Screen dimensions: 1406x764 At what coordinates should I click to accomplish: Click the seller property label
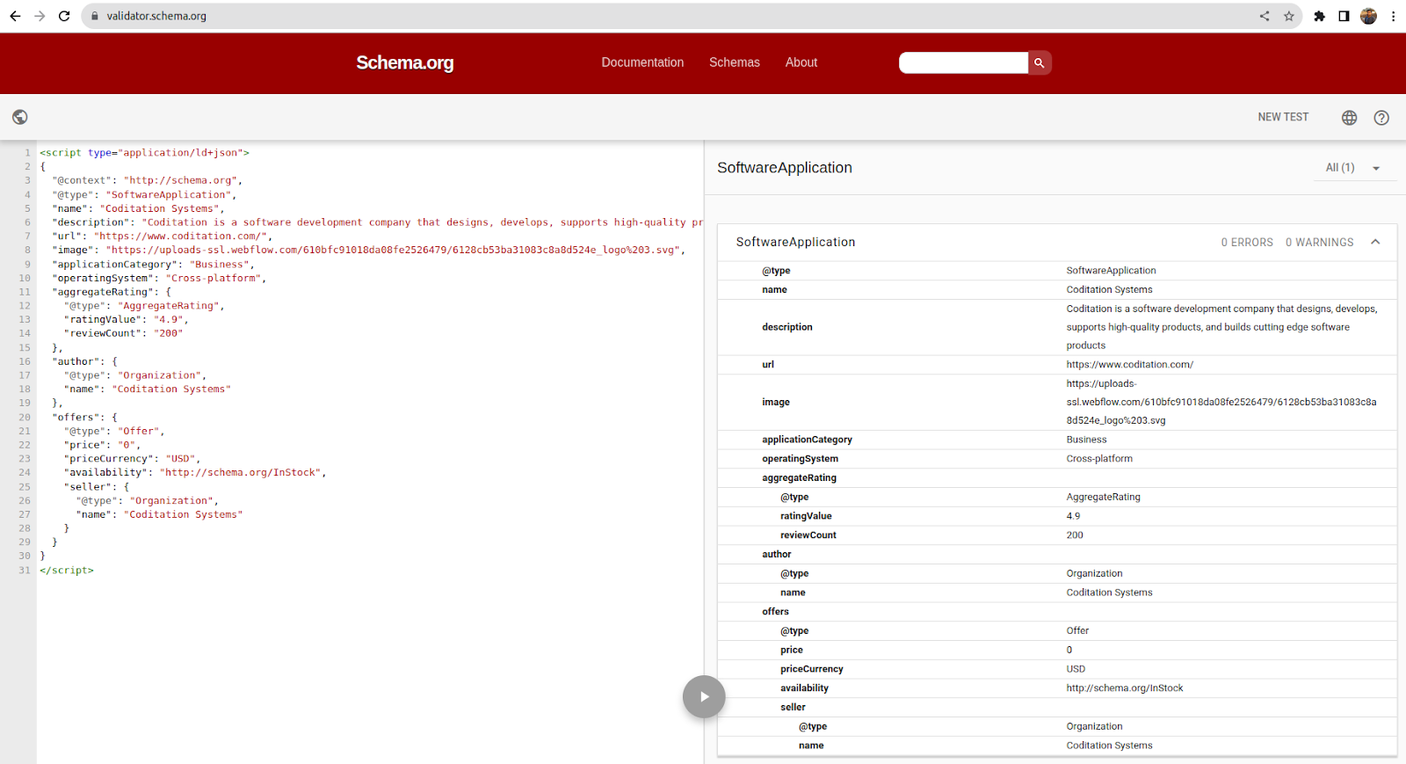click(793, 708)
